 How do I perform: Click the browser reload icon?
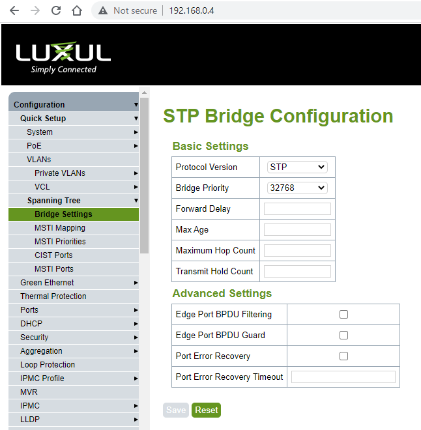pyautogui.click(x=56, y=10)
